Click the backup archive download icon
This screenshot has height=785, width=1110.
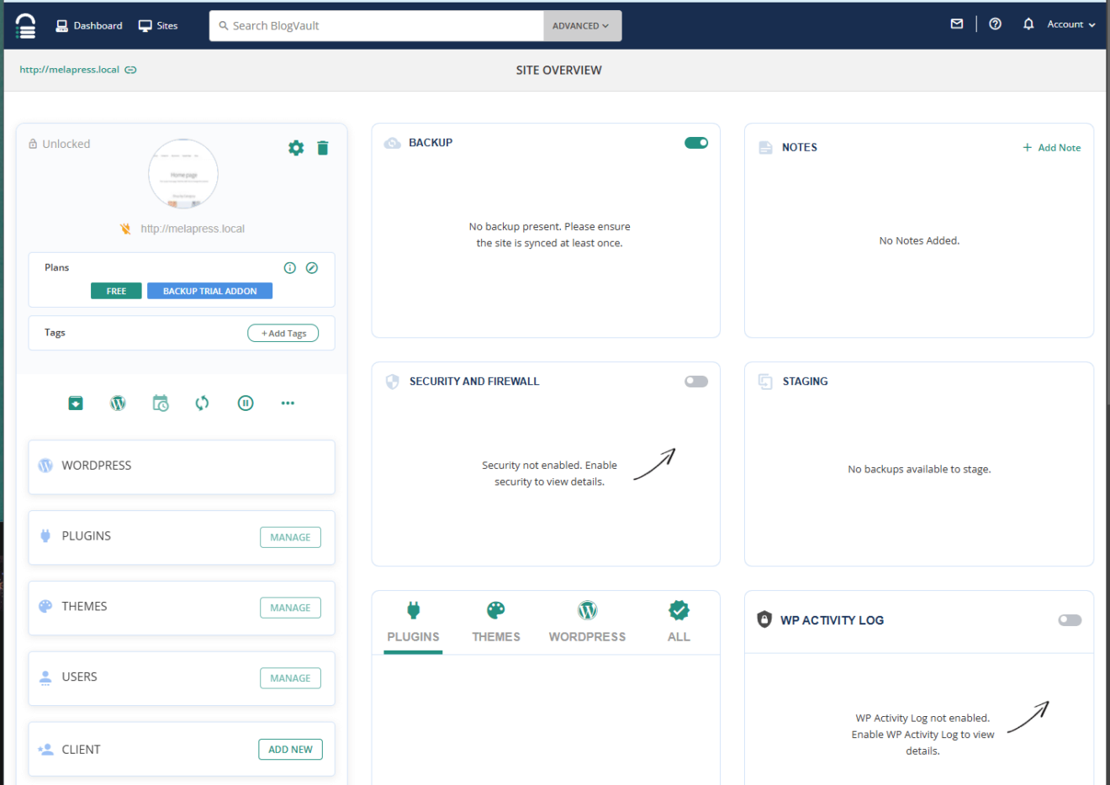pos(76,403)
